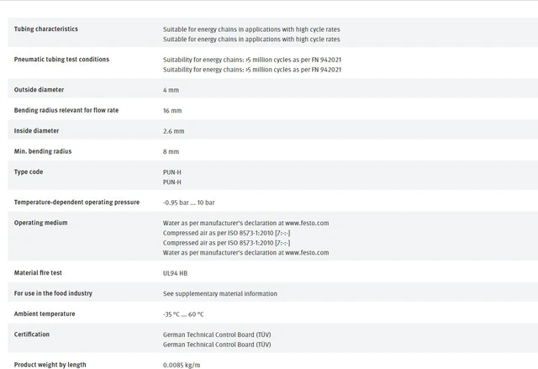Click 'Bending radius relevant for flow rate' label

[66, 110]
